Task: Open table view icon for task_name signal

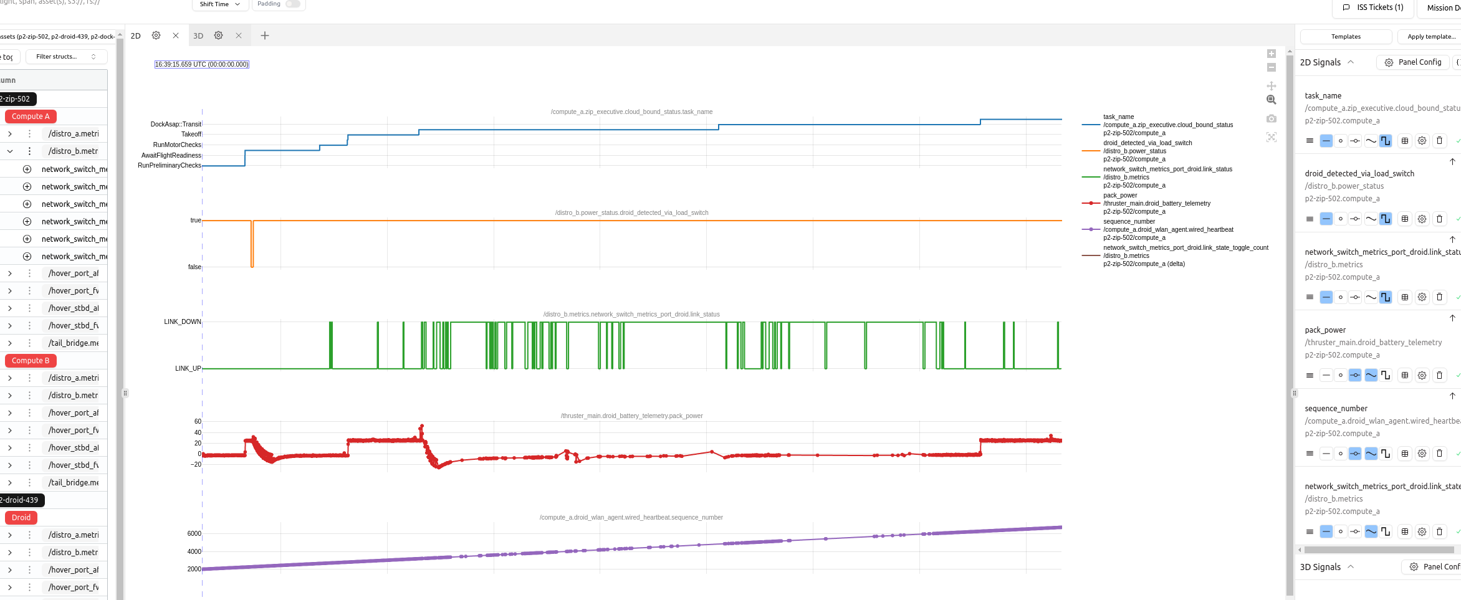Action: pos(1405,141)
